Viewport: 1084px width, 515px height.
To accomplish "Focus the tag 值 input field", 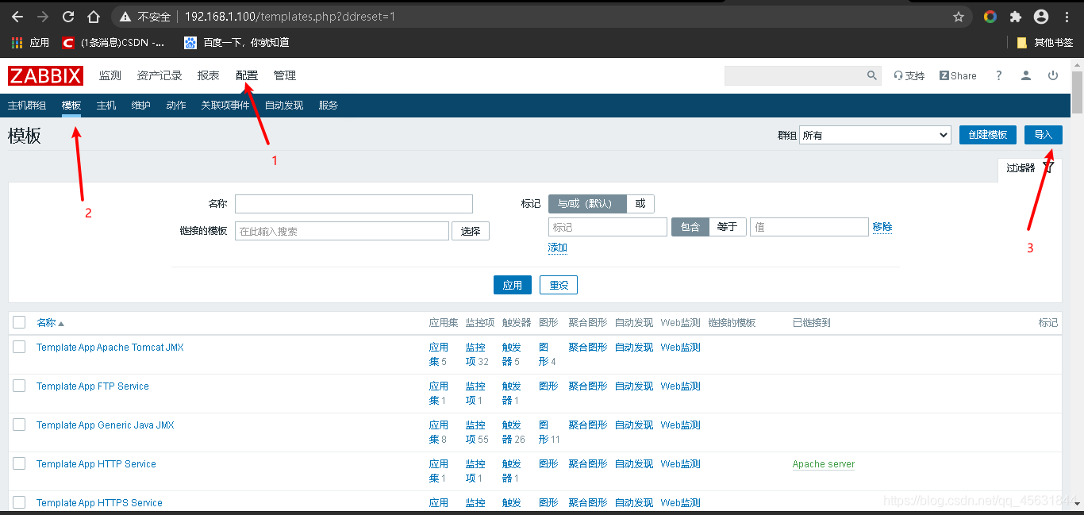I will click(x=809, y=227).
